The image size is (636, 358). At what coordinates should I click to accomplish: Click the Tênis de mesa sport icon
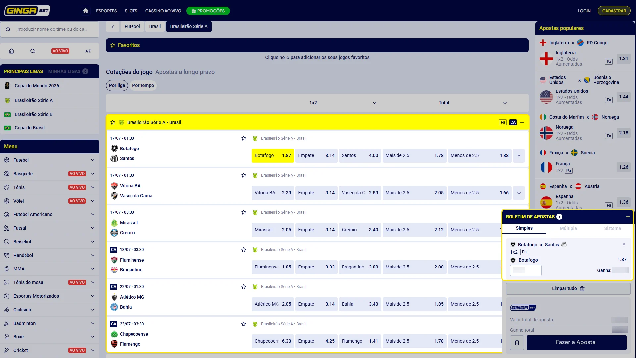click(7, 282)
